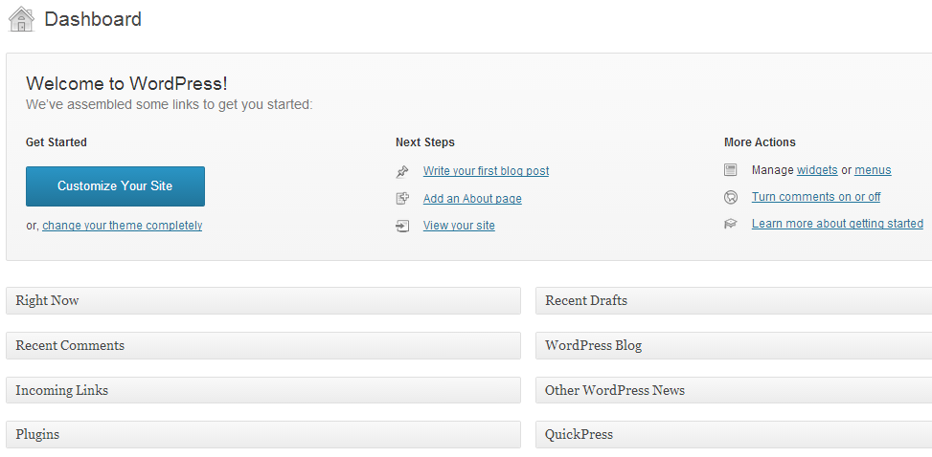Image resolution: width=932 pixels, height=457 pixels.
Task: Click Turn comments on or off link
Action: [816, 196]
